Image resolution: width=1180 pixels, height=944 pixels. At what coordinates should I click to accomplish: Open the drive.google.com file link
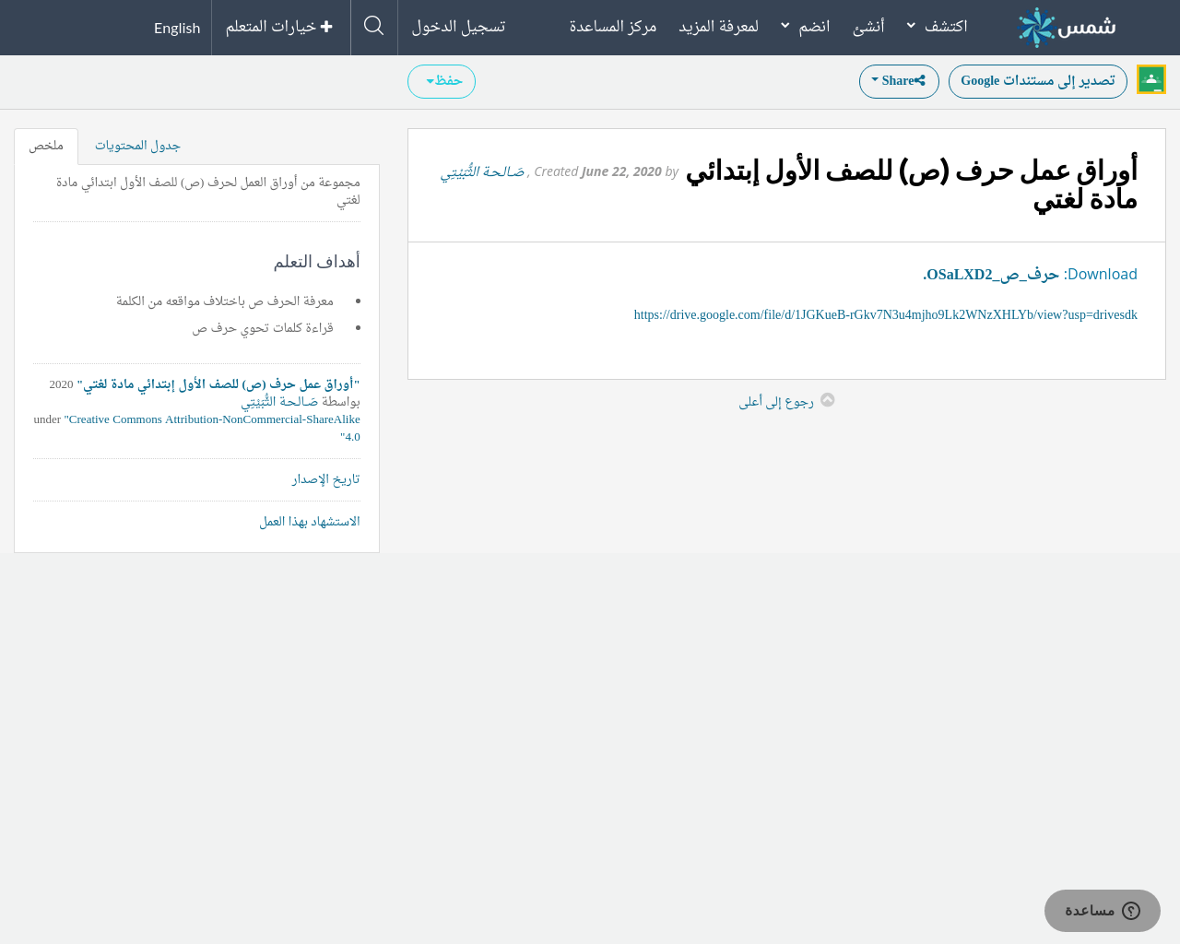pyautogui.click(x=886, y=314)
